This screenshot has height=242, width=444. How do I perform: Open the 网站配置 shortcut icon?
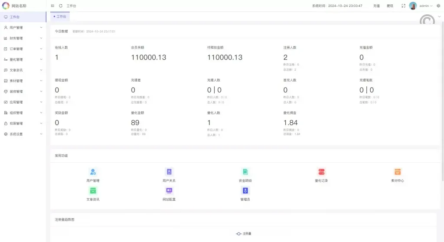pyautogui.click(x=169, y=190)
